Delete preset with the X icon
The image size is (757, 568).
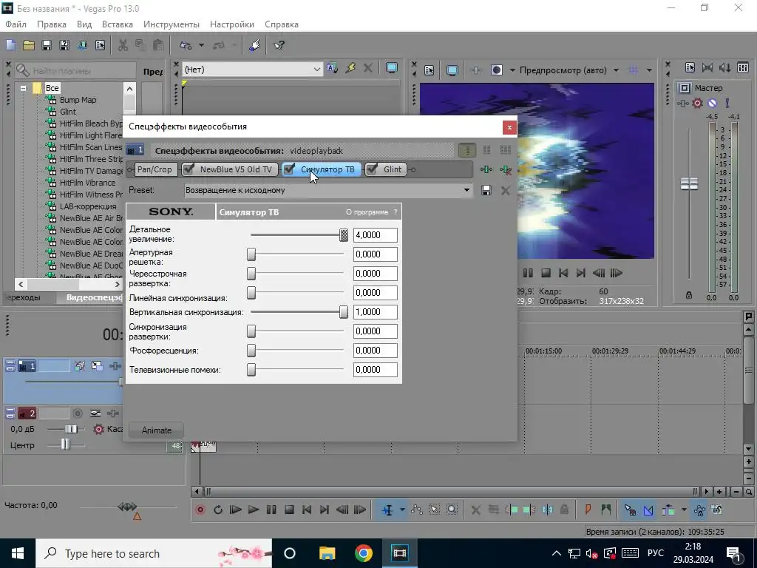(506, 190)
